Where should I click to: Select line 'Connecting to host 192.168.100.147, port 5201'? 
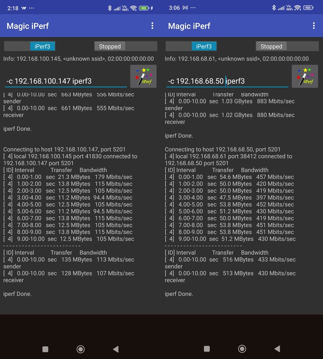click(64, 149)
